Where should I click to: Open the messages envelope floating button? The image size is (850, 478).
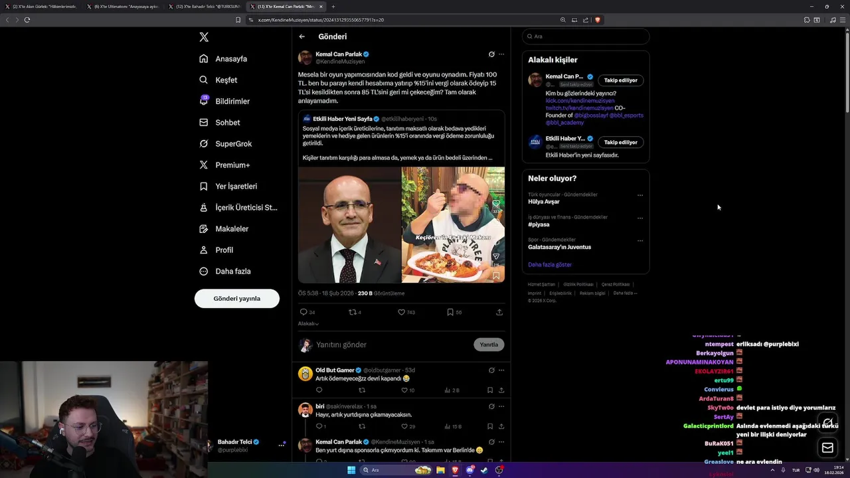click(x=827, y=447)
